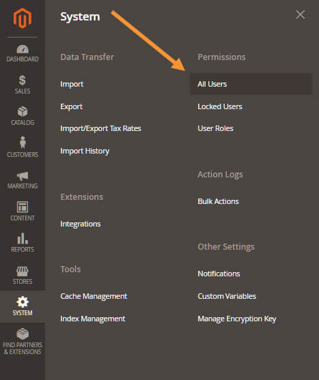Click the System gear icon

coord(23,302)
